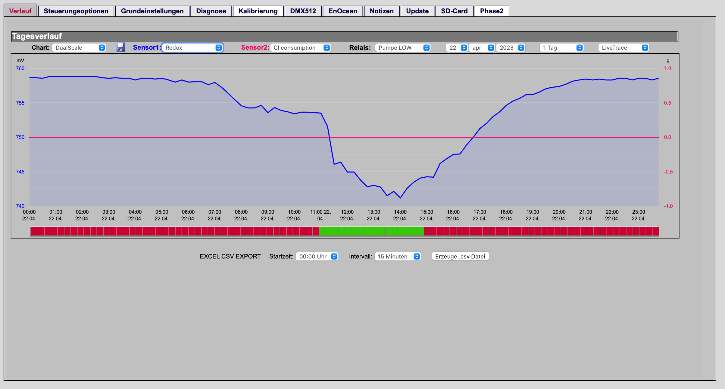Viewport: 725px width, 389px height.
Task: Open the Grundeinstellungen tab
Action: pyautogui.click(x=152, y=11)
